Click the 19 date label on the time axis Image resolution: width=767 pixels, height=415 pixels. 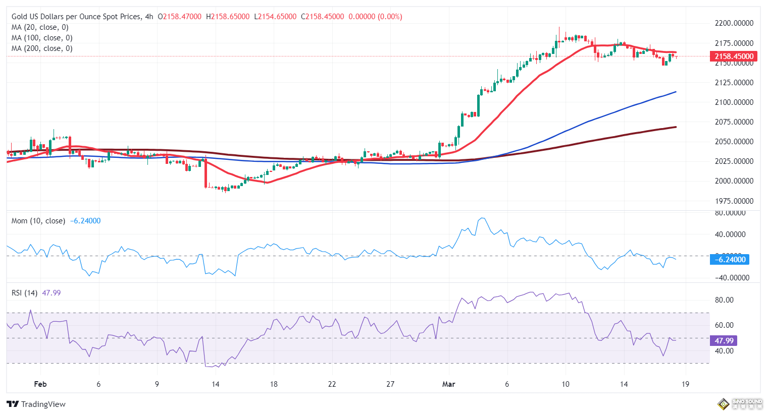click(x=685, y=384)
